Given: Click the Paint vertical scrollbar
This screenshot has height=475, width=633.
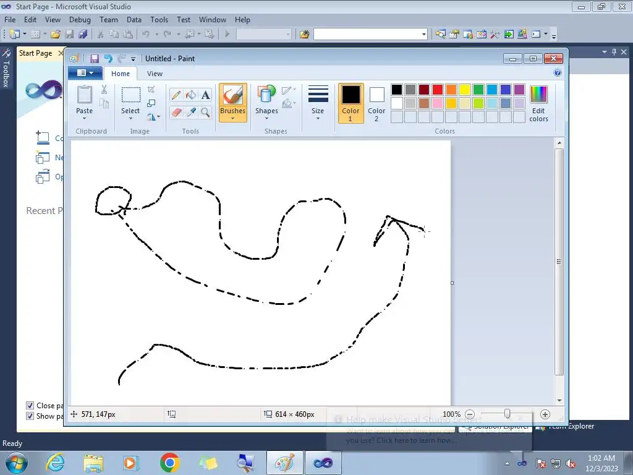Looking at the screenshot, I should click(x=559, y=262).
